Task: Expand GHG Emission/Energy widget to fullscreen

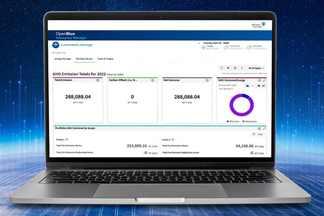Action: coord(265,80)
